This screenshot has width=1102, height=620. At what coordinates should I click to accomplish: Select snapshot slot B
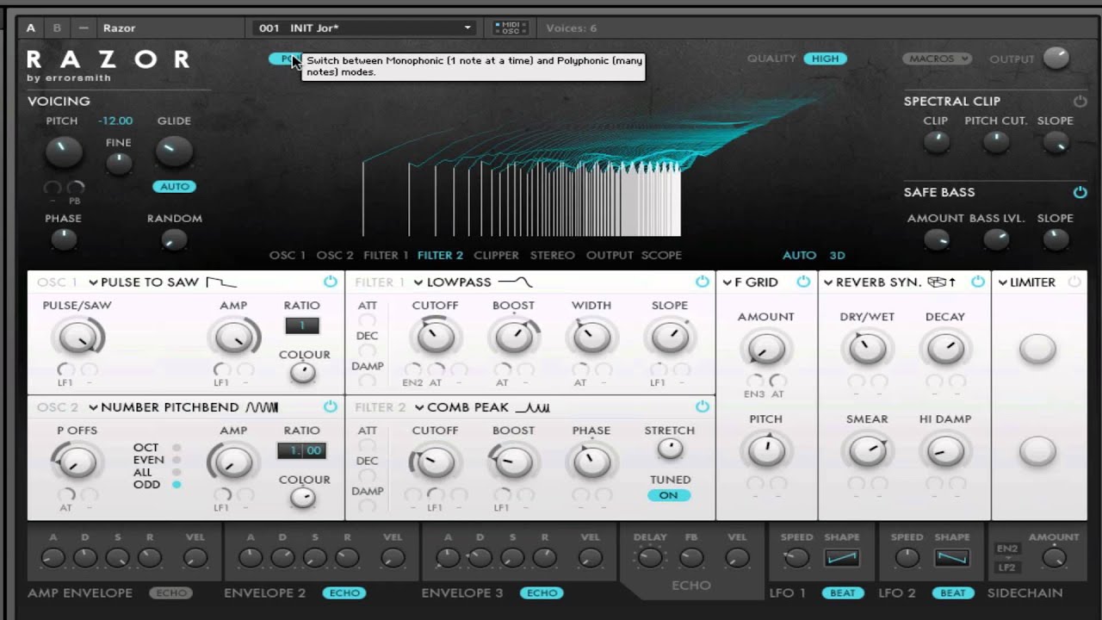tap(58, 28)
